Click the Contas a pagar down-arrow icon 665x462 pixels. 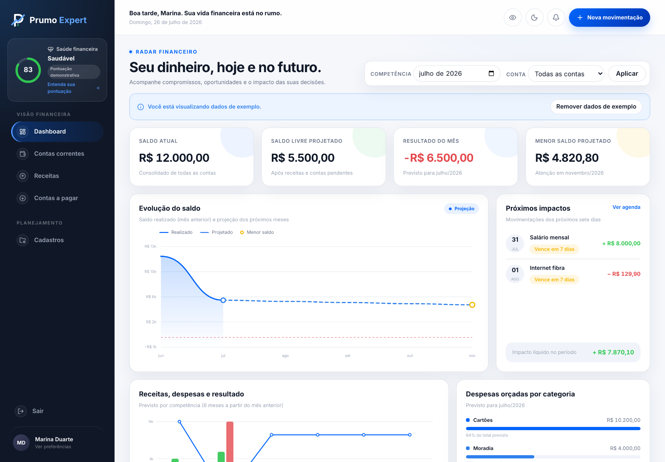pos(23,198)
